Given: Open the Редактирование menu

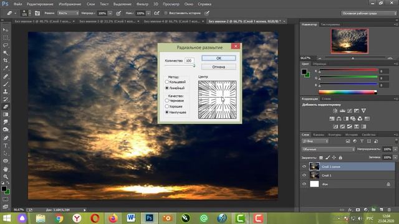Looking at the screenshot, I should click(x=40, y=4).
